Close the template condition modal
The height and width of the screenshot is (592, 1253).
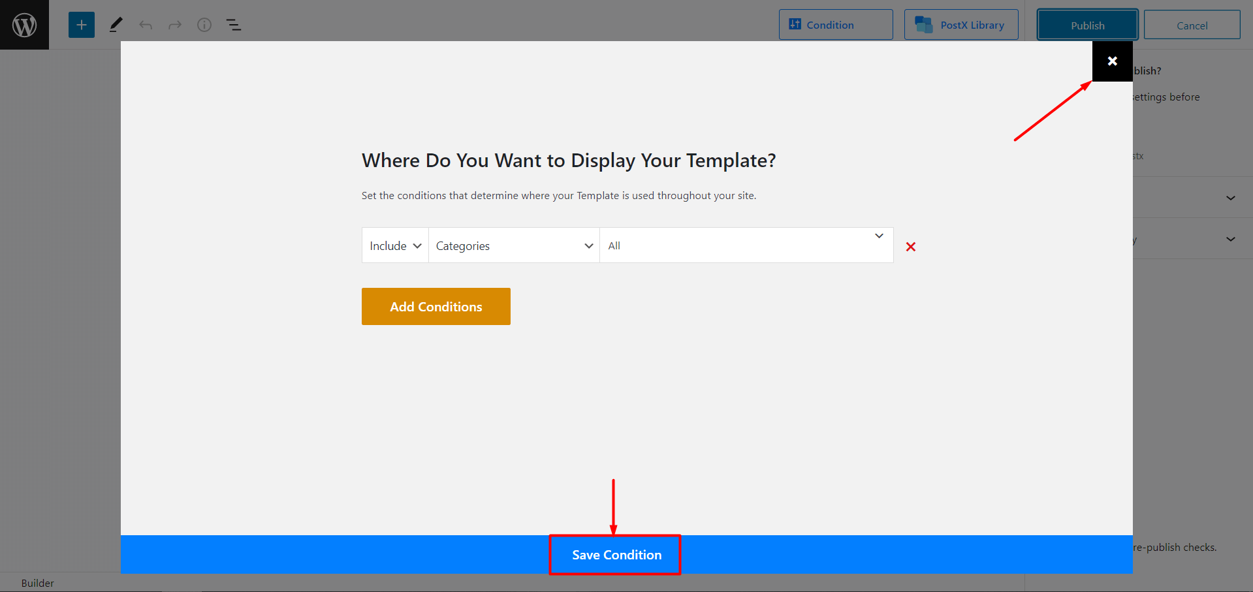[x=1112, y=61]
